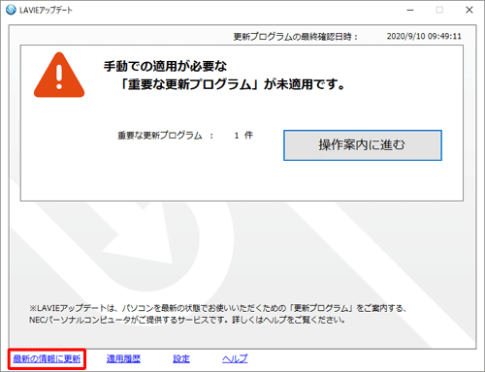
Task: Click the orange warning triangle icon
Action: (x=59, y=75)
